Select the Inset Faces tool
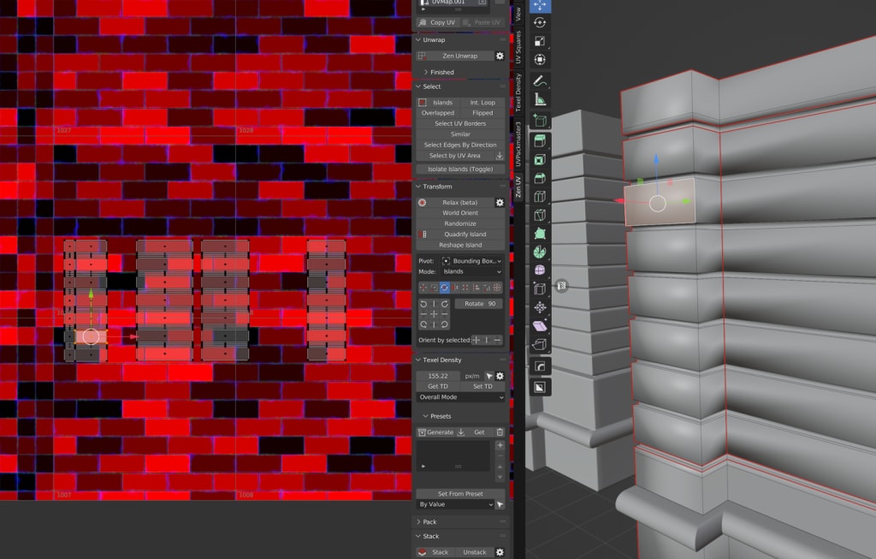This screenshot has width=876, height=559. coord(540,160)
